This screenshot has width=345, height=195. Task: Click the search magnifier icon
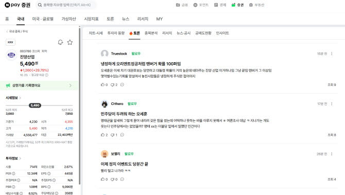coord(40,5)
